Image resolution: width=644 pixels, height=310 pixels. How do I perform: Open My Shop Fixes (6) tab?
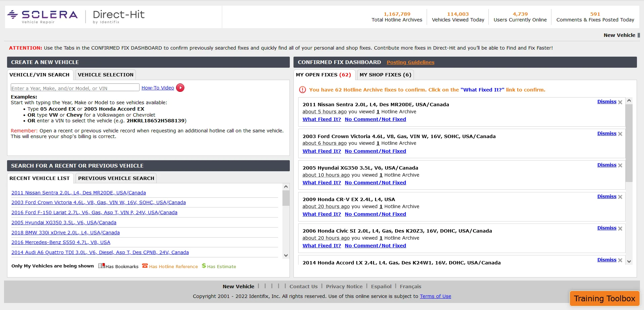tap(385, 75)
